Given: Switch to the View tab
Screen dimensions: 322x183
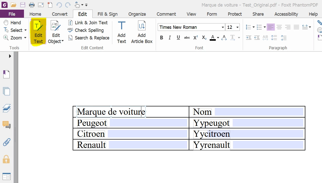Looking at the screenshot, I should (x=191, y=14).
